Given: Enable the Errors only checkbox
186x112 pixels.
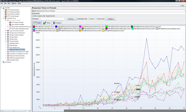Looking at the screenshot, I should [x=89, y=19].
